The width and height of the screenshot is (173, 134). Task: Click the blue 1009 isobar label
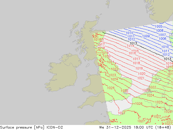(x=146, y=36)
